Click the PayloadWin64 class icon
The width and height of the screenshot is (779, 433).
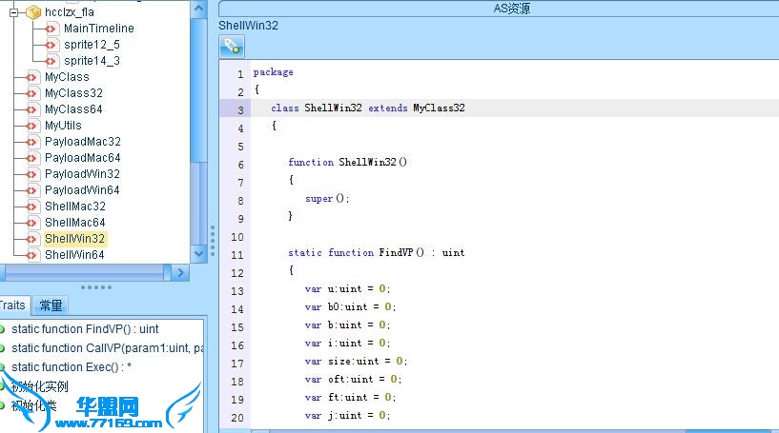pos(32,190)
